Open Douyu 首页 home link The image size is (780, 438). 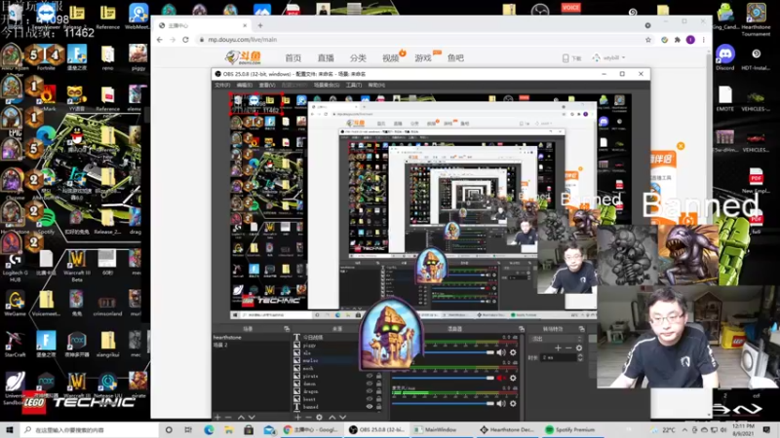293,58
